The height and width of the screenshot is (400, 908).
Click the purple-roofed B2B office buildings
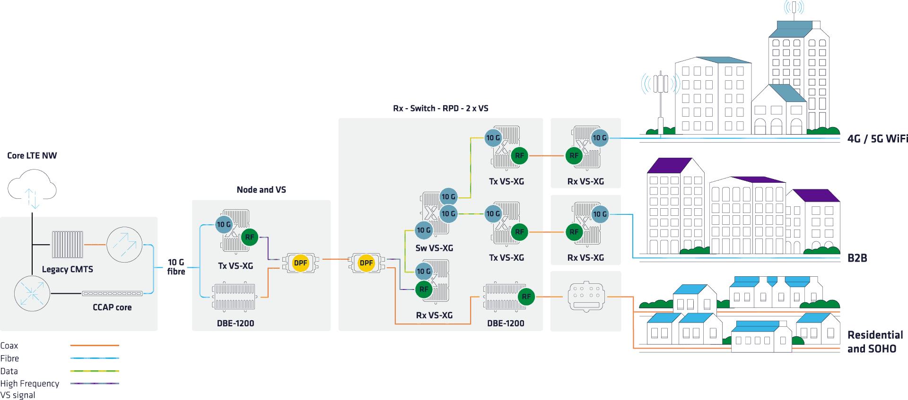click(x=743, y=206)
